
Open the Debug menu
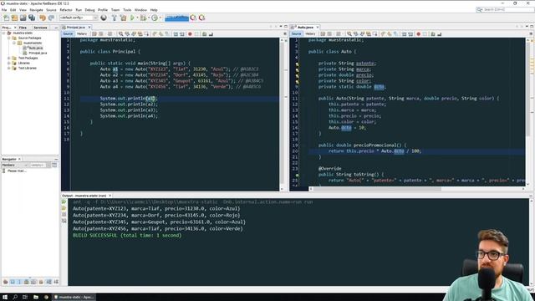tap(89, 10)
